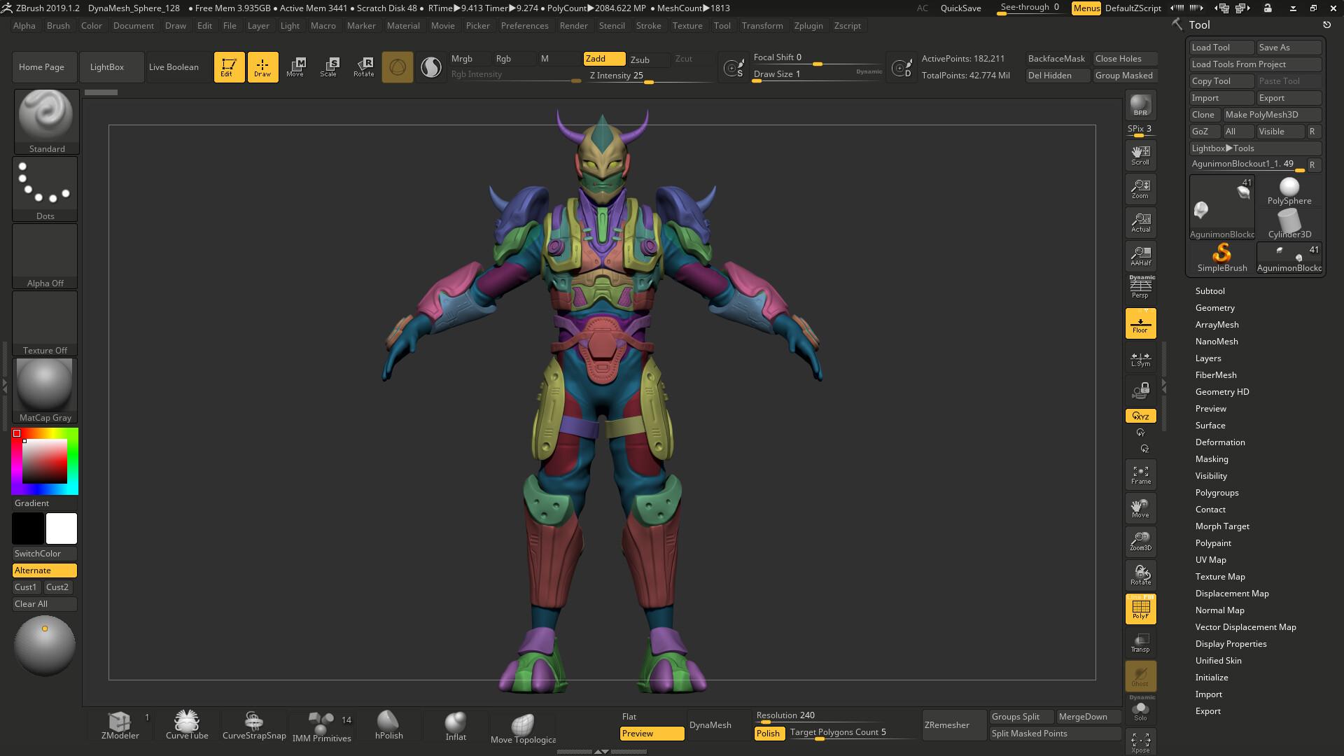Click the LightBox button
This screenshot has width=1344, height=756.
coord(112,67)
